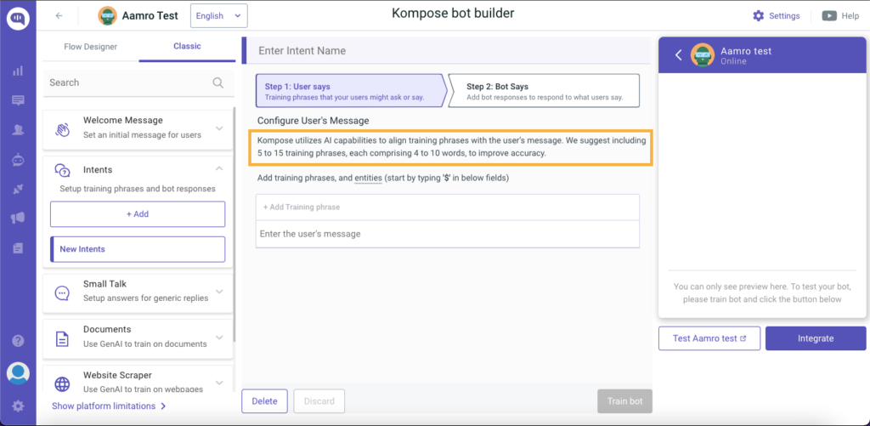870x426 pixels.
Task: Click the + Add Training phrase row
Action: click(x=447, y=207)
